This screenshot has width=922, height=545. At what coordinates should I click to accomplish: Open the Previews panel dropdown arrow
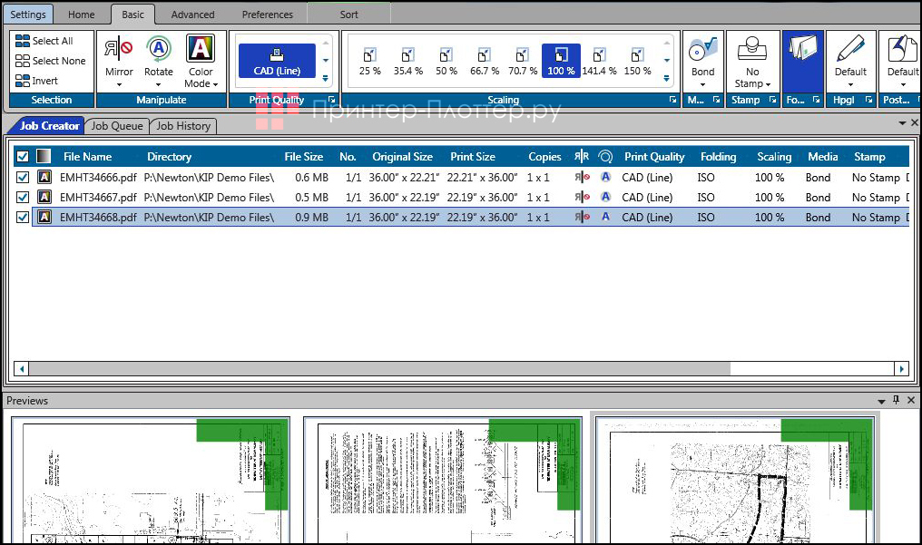[881, 401]
